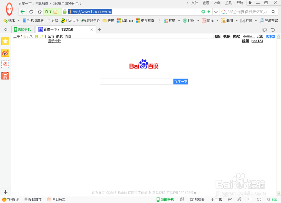
Task: Open the discount shopping icon in sidebar
Action: (5, 76)
